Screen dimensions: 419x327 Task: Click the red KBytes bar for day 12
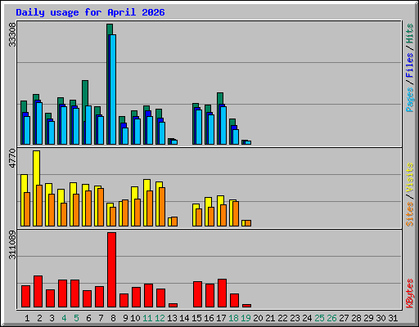coord(160,298)
